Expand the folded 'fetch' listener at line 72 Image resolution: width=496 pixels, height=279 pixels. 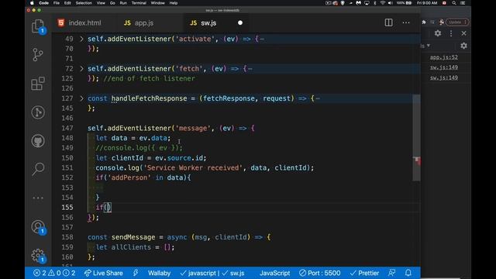81,69
